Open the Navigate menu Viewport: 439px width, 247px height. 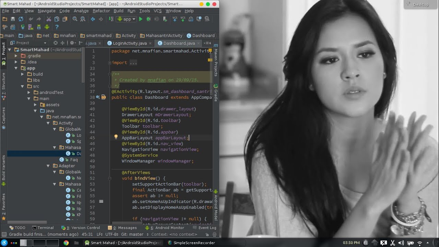coord(46,11)
